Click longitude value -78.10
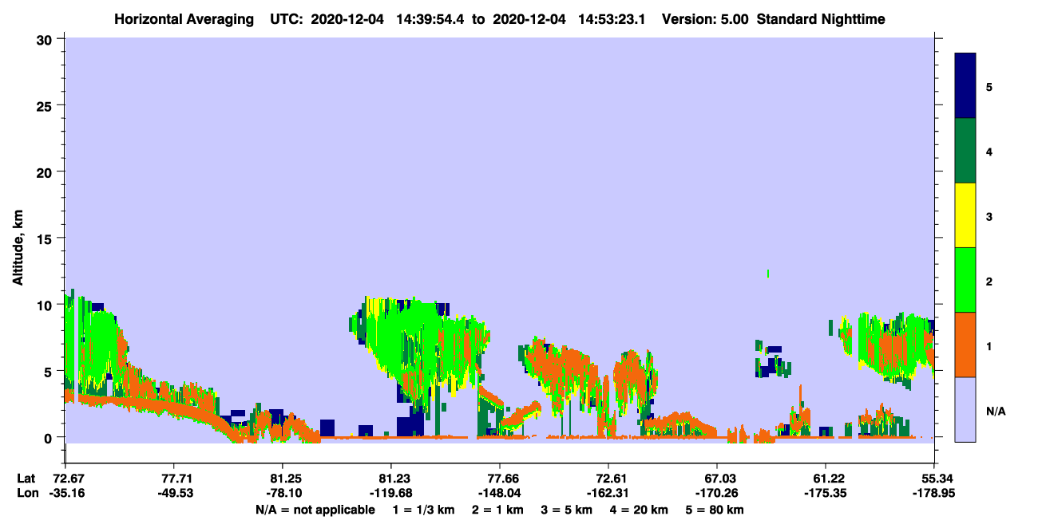This screenshot has height=532, width=1038. click(283, 493)
